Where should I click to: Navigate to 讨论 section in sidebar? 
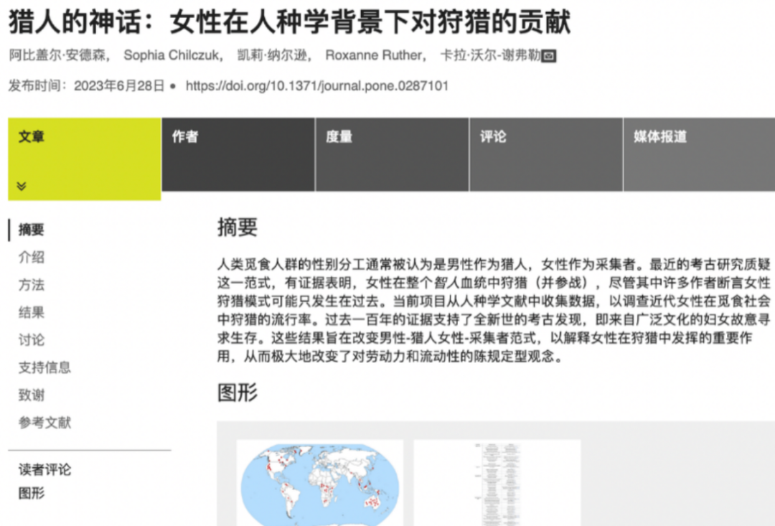[x=31, y=339]
